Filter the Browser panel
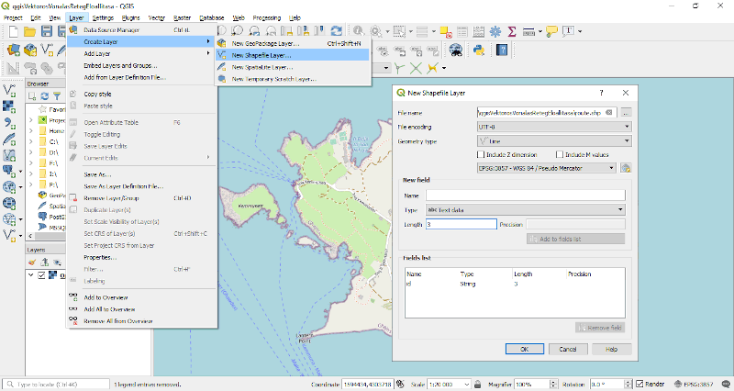Viewport: 734px width, 391px height. [x=57, y=96]
